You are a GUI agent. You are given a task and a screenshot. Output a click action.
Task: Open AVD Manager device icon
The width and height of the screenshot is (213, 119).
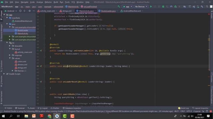[x=198, y=7]
